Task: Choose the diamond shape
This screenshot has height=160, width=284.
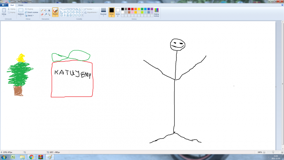Action: coord(65,12)
